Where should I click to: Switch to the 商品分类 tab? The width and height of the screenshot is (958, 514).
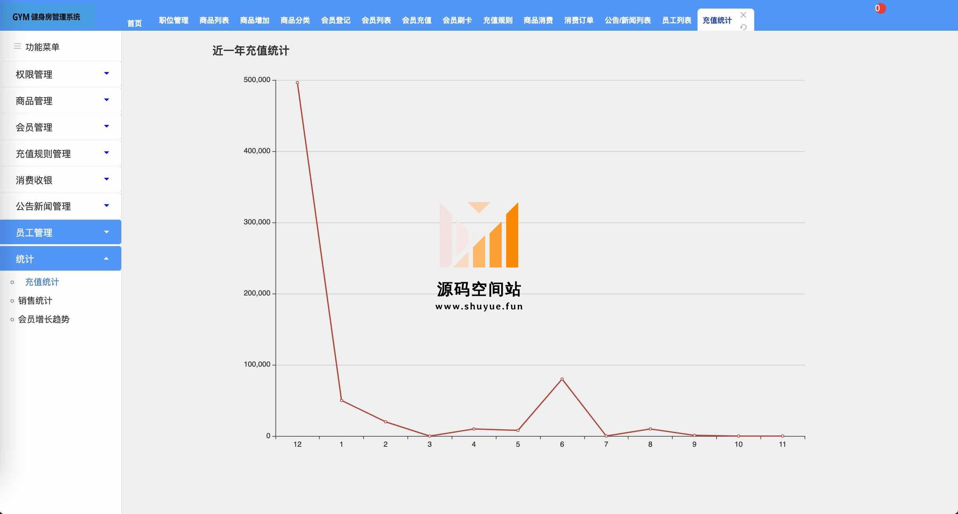pos(295,20)
